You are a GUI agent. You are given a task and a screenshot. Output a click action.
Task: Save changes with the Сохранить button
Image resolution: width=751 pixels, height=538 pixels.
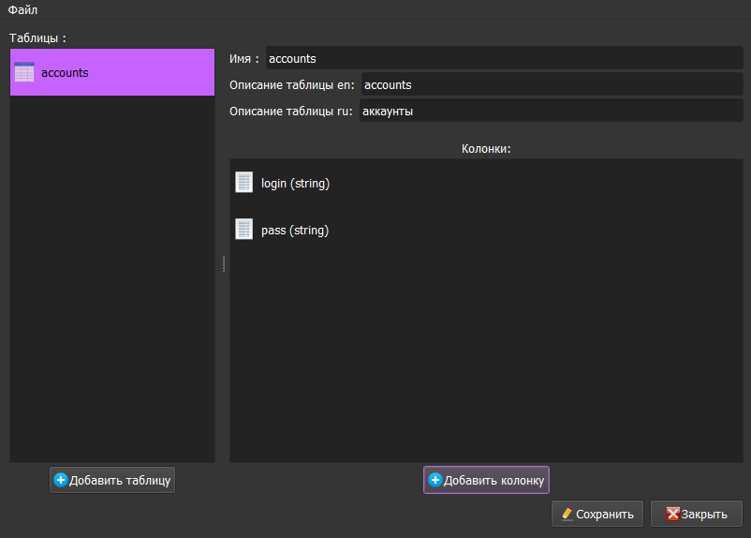(597, 514)
